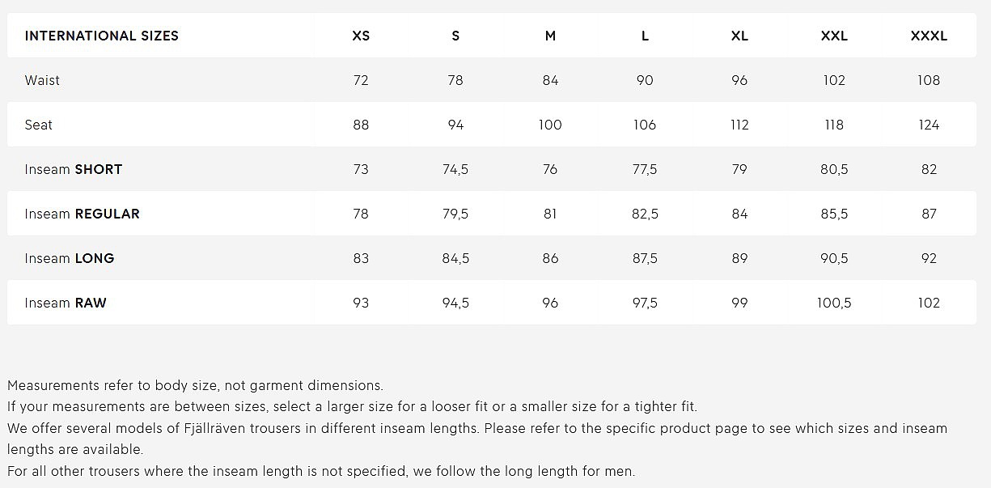Click the M size column header
991x488 pixels.
click(550, 36)
